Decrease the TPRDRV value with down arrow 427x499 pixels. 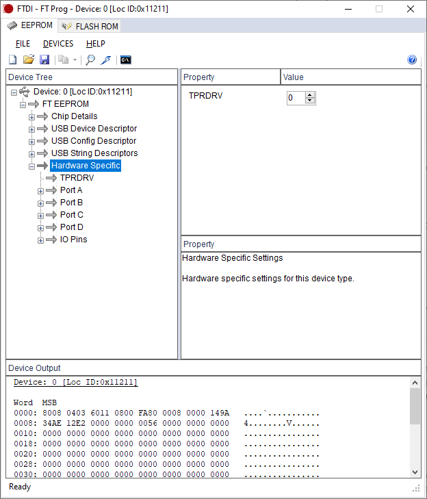(x=310, y=101)
